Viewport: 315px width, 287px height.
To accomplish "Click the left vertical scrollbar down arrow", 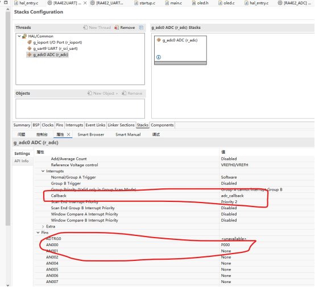I will [x=7, y=285].
